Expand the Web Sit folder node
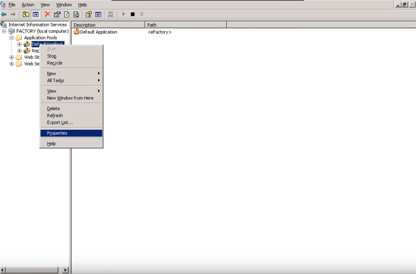 coord(12,57)
